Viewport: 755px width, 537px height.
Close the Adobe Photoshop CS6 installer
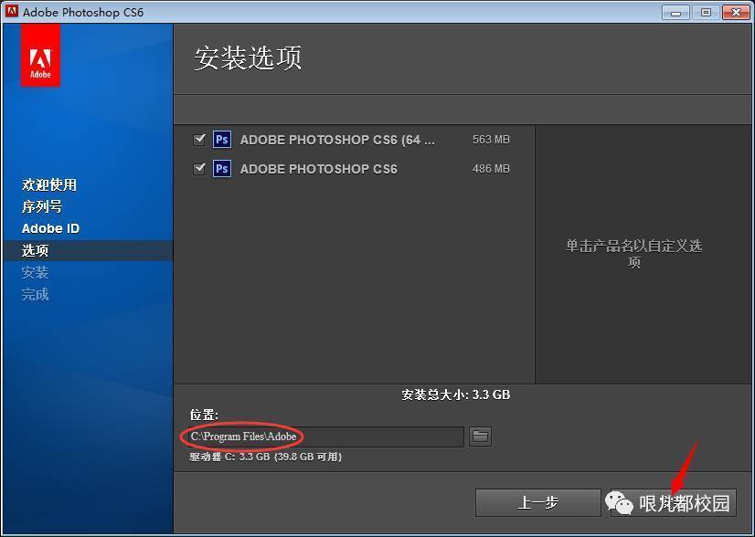736,12
